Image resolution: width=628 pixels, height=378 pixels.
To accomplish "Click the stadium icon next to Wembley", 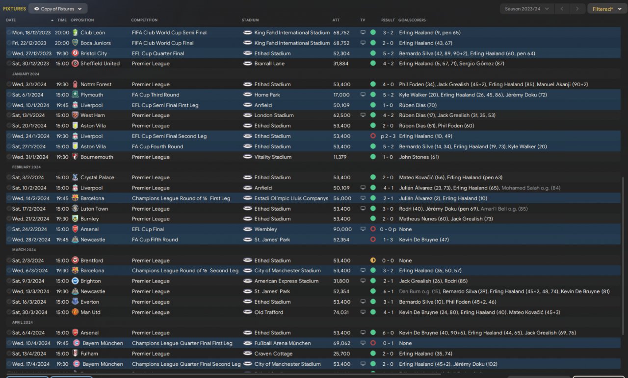I will (x=247, y=229).
